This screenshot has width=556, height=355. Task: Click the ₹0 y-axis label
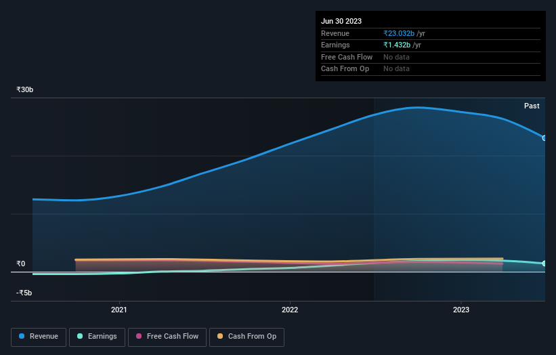[20, 264]
